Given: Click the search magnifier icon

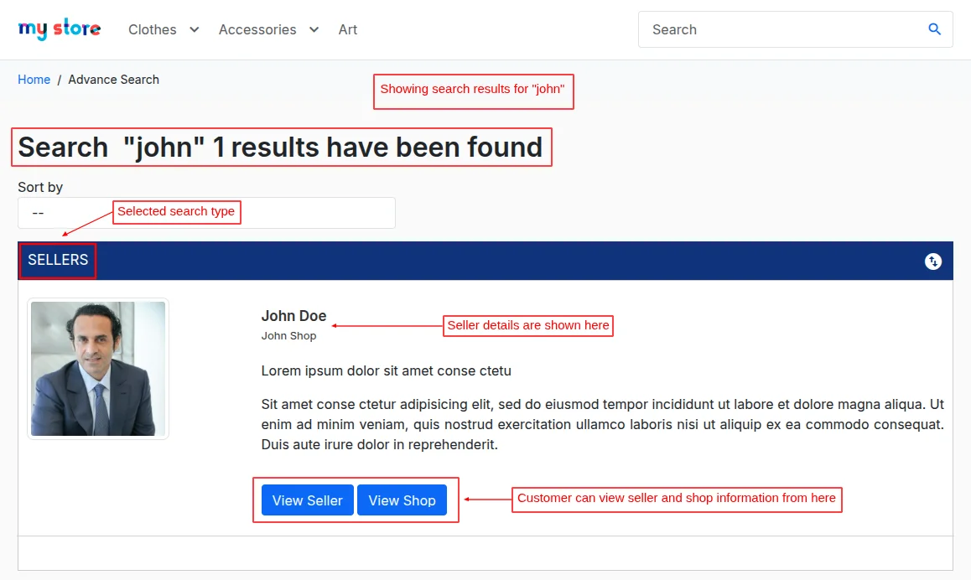Looking at the screenshot, I should pos(934,29).
